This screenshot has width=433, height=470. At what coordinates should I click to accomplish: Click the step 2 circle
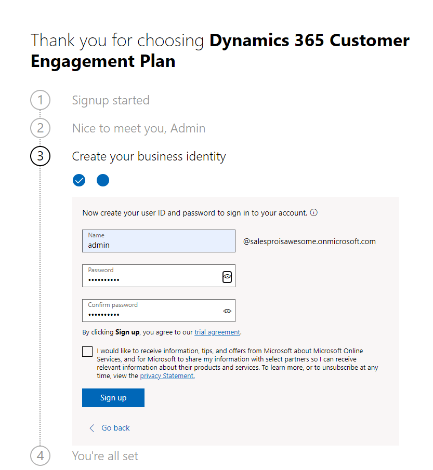point(41,128)
